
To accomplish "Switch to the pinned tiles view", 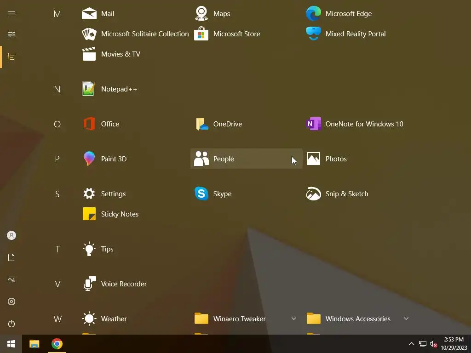I will click(x=11, y=35).
